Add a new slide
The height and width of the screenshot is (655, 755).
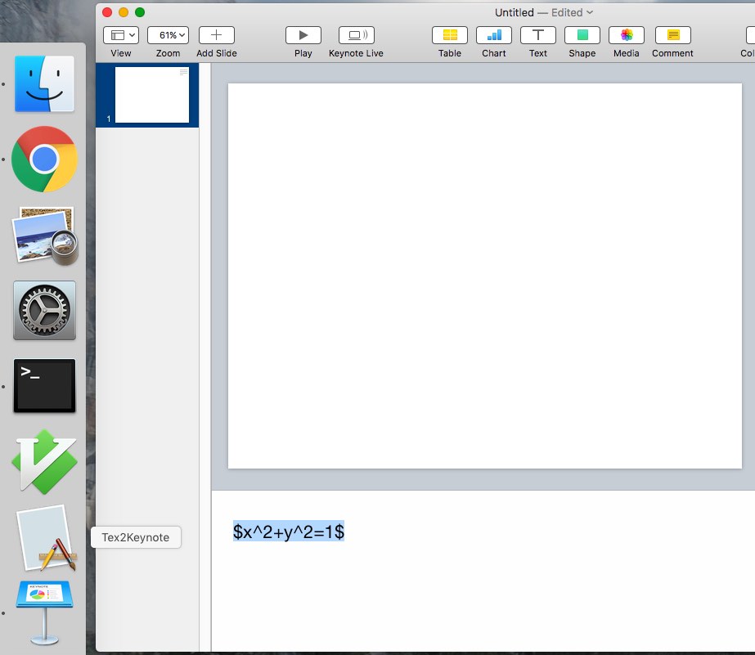(x=216, y=35)
